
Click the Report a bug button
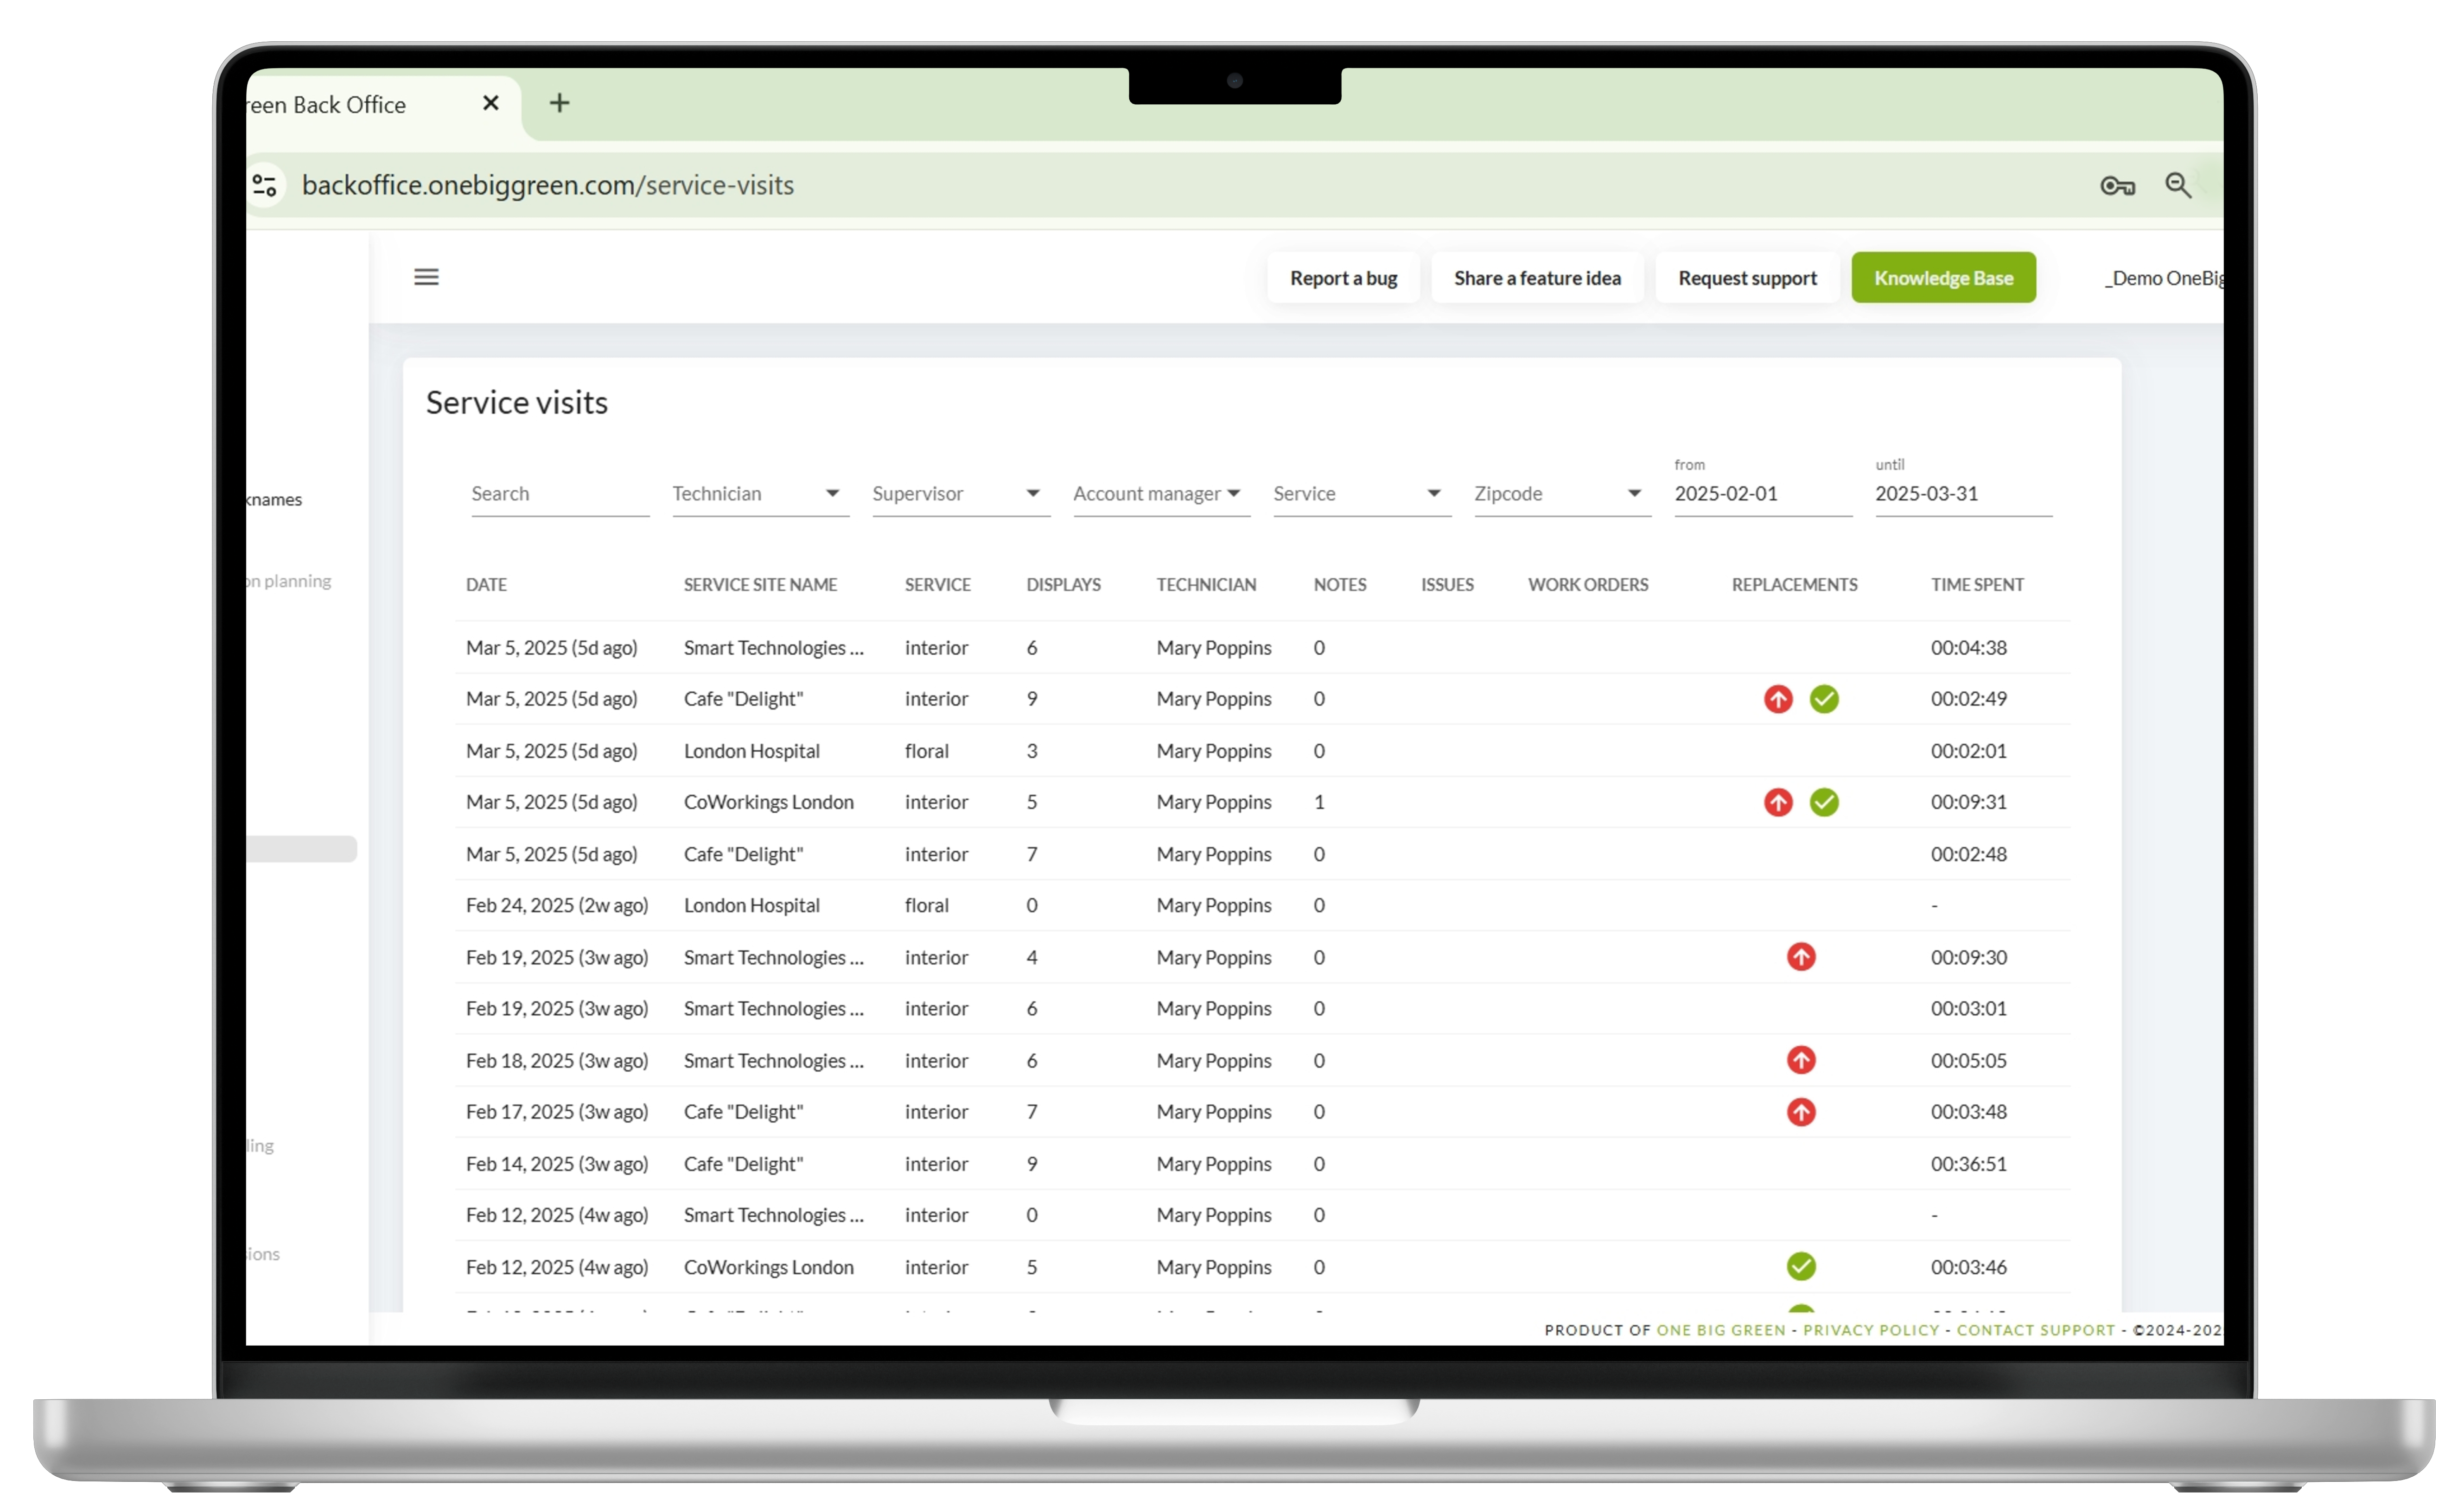(1343, 278)
